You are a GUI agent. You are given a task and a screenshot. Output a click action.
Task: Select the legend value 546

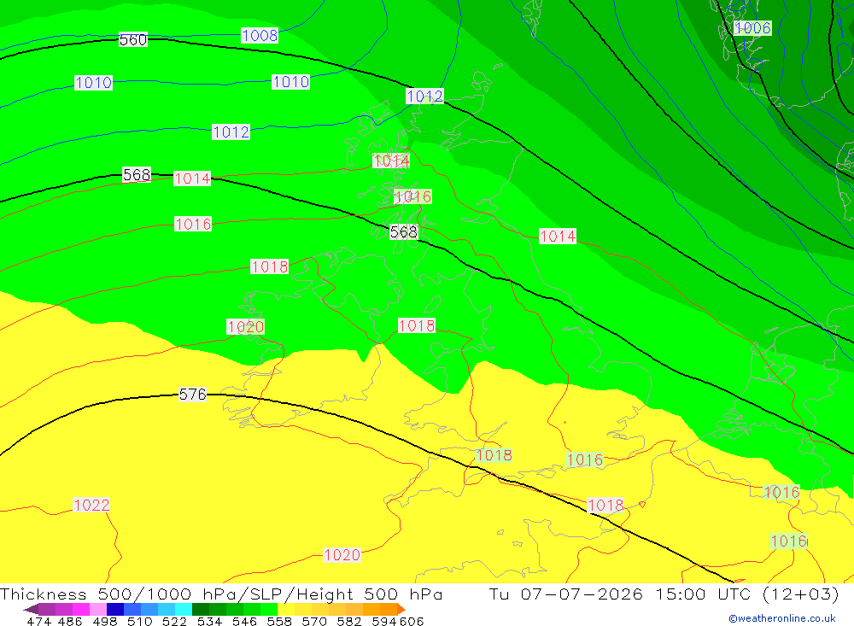pyautogui.click(x=244, y=621)
